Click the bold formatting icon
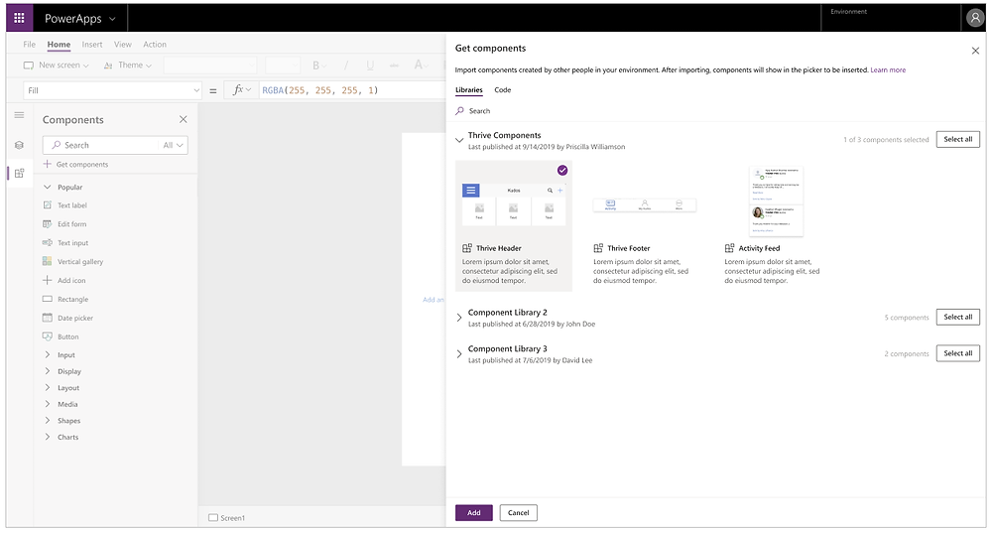The image size is (992, 533). tap(315, 66)
